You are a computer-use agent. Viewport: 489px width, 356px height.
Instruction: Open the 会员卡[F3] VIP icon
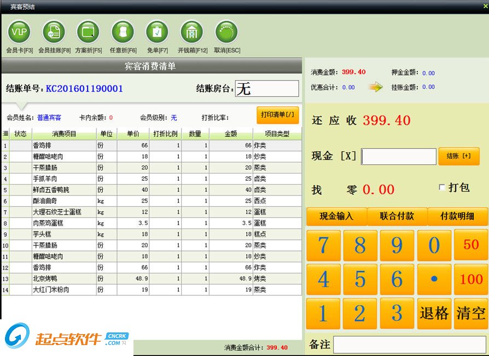tap(19, 32)
